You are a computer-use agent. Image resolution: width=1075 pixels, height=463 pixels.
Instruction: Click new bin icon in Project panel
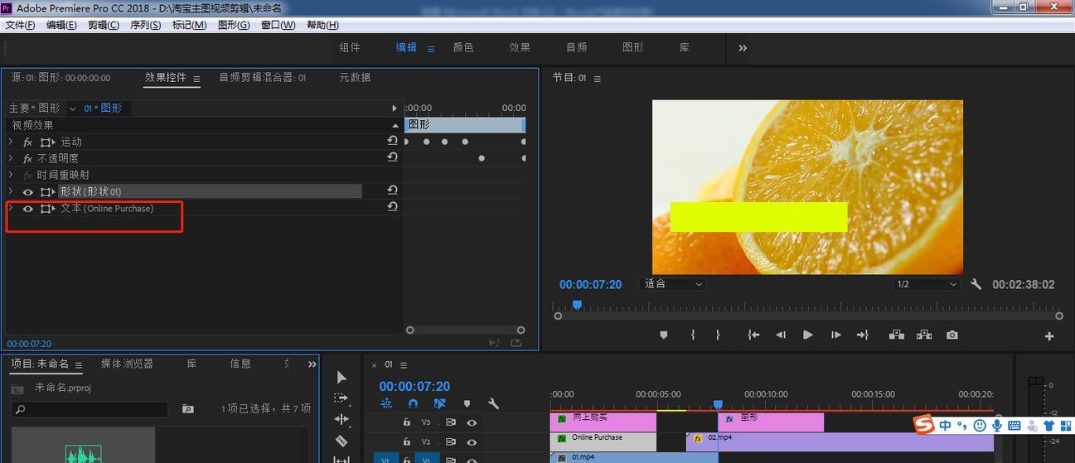pos(188,409)
